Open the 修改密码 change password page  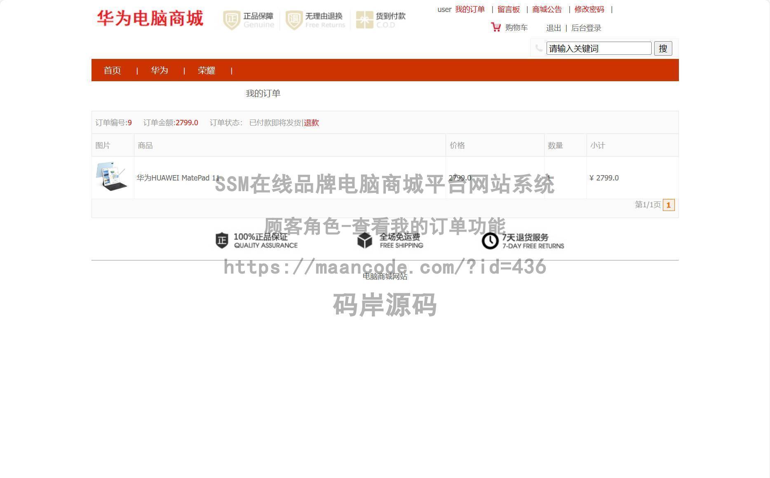click(x=589, y=9)
